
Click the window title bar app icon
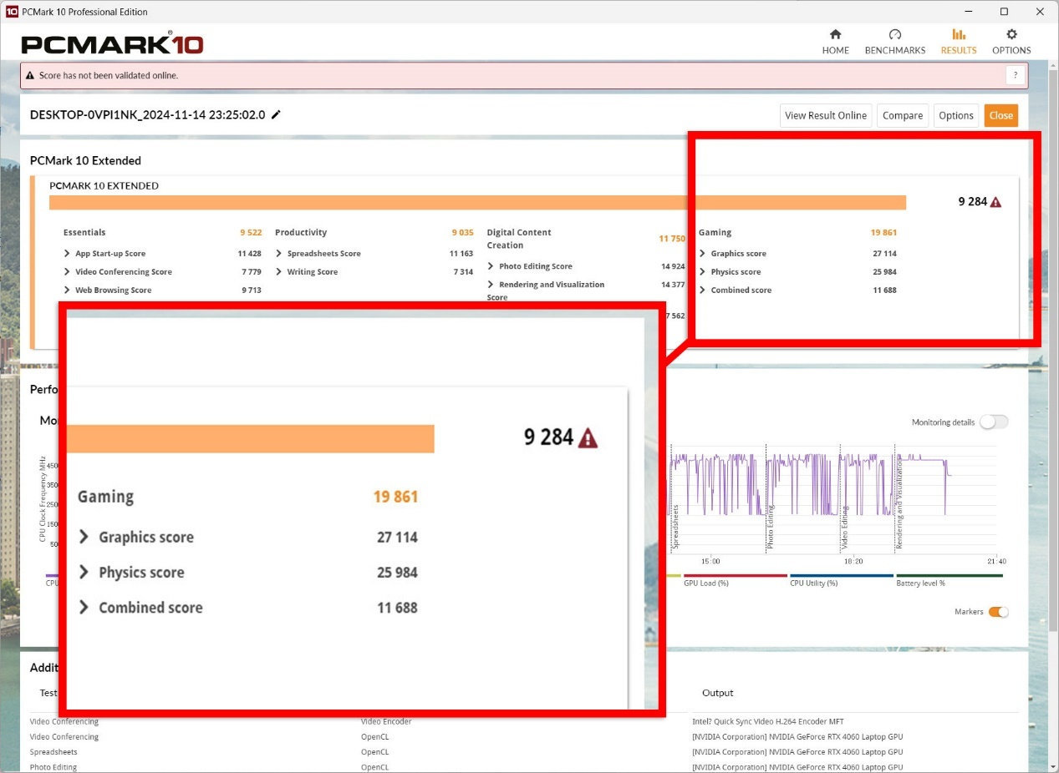(12, 12)
